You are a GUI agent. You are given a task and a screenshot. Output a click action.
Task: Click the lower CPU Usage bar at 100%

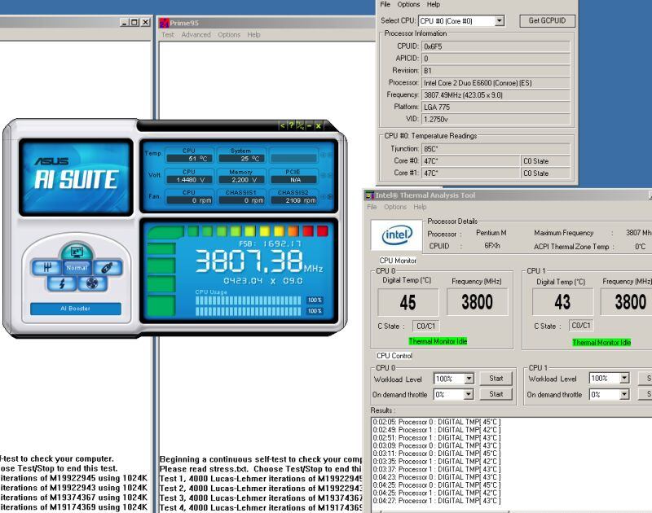pos(249,311)
